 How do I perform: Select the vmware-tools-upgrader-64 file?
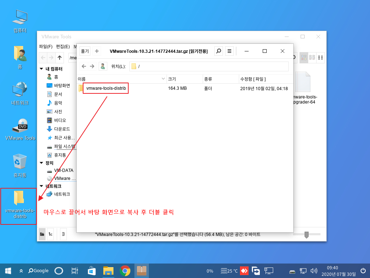(x=305, y=88)
